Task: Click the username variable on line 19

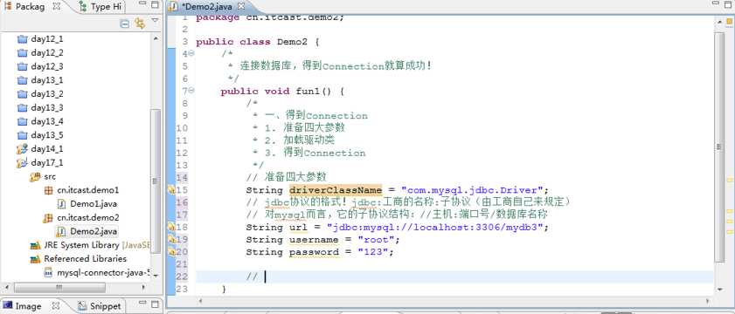Action: click(314, 240)
